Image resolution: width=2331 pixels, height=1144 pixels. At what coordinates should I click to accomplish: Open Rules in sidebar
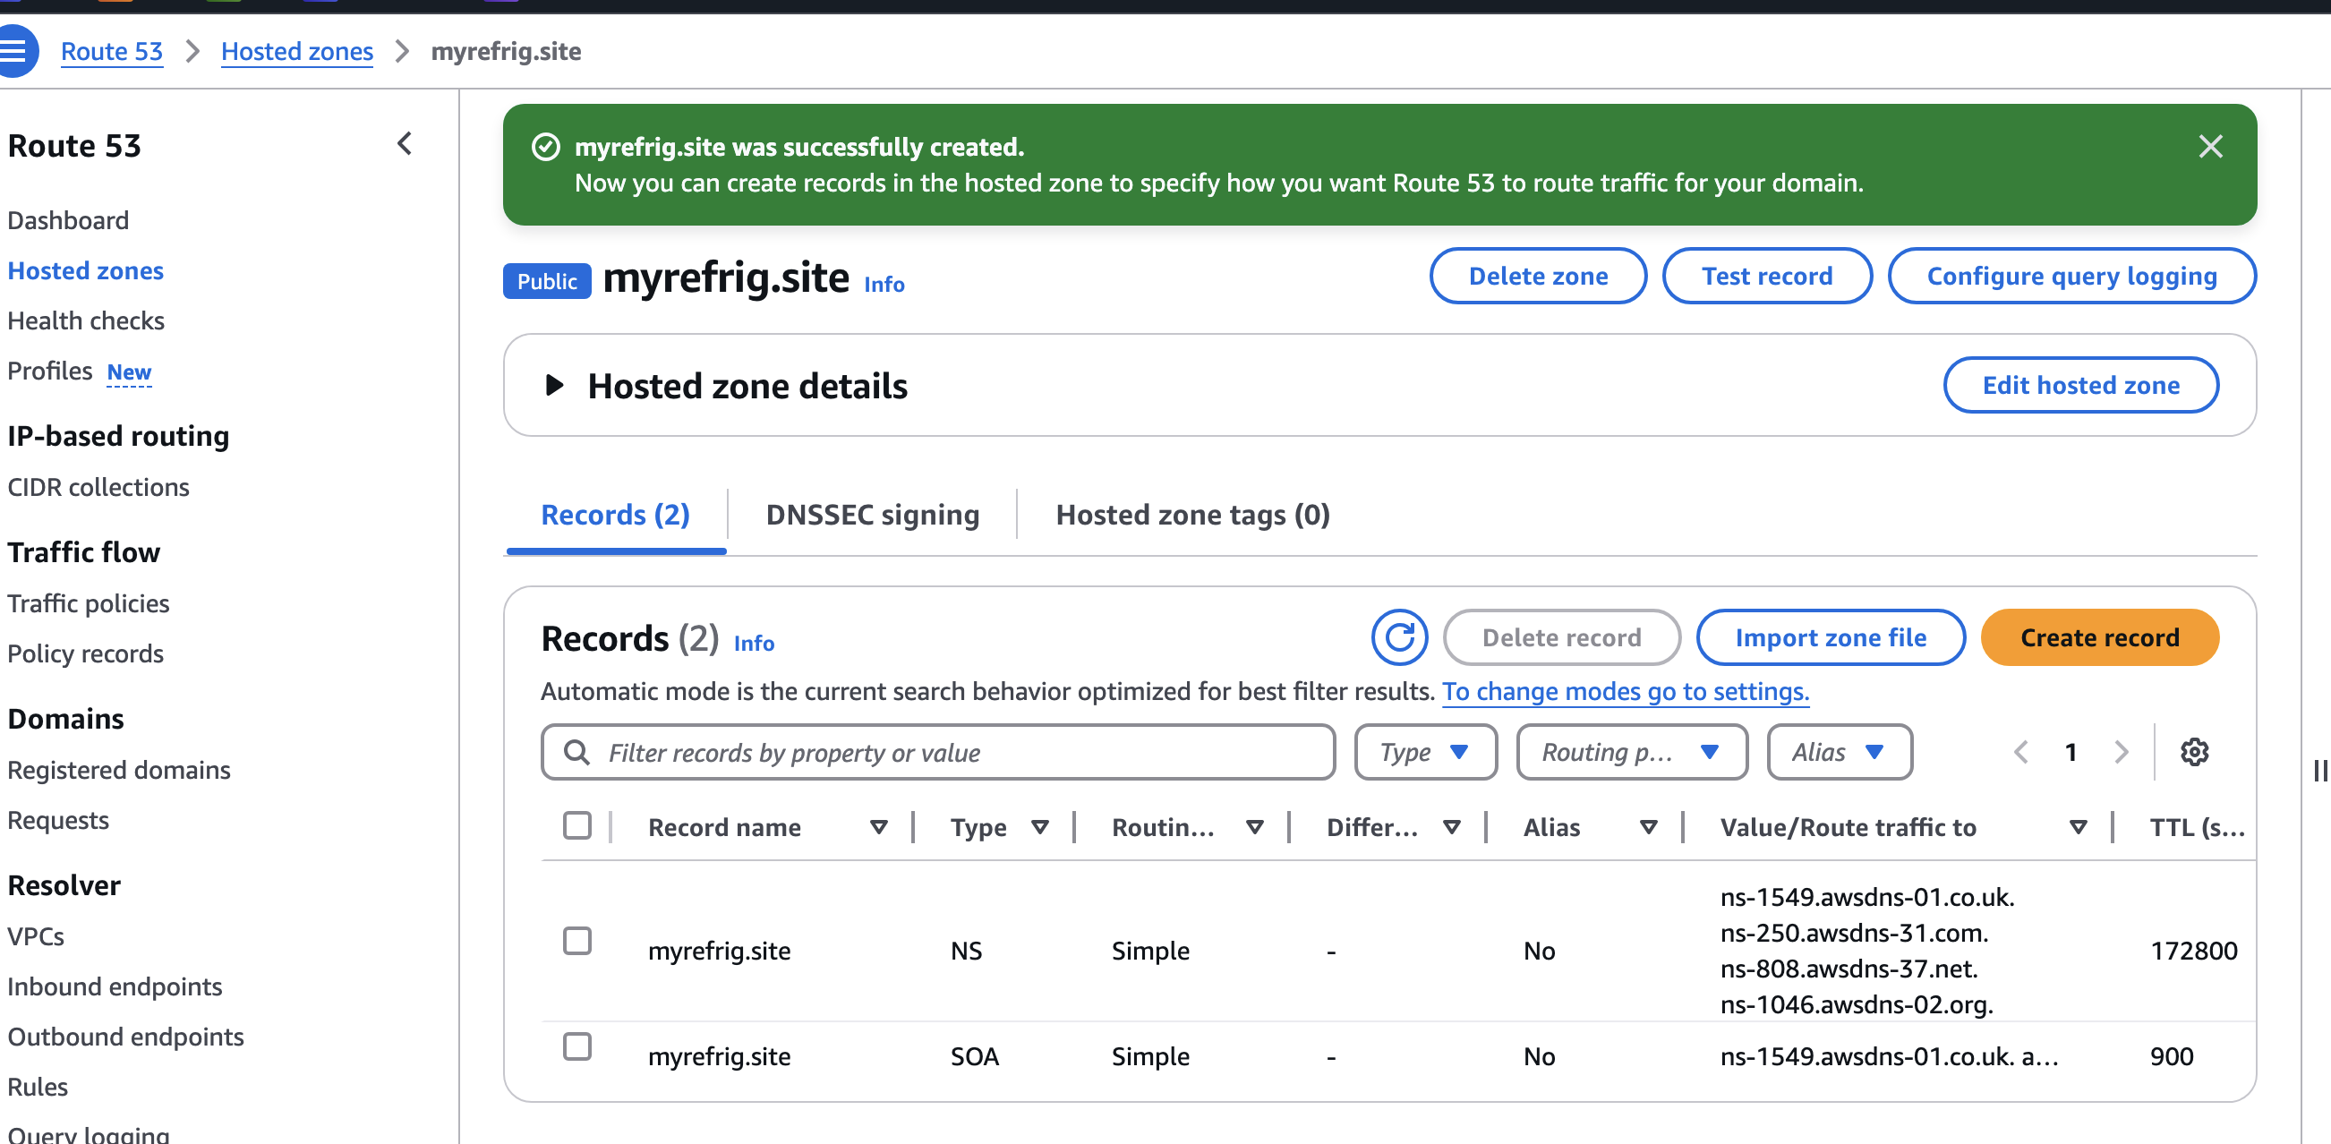(x=38, y=1087)
